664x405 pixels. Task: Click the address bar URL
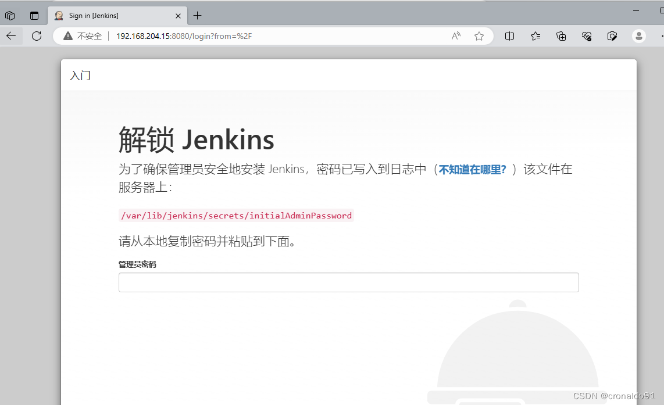(184, 36)
